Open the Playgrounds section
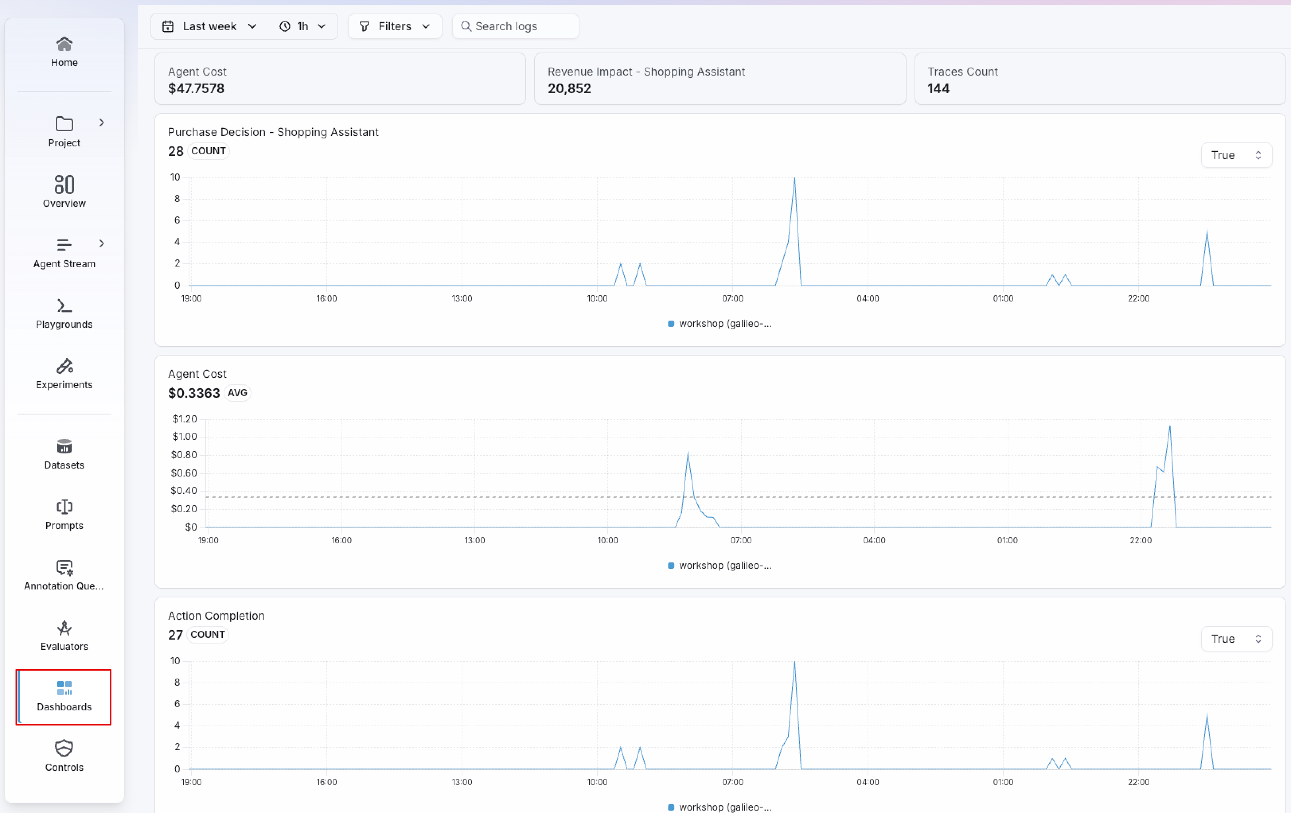 [x=64, y=313]
